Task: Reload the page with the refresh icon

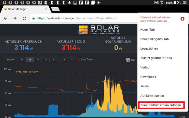Action: [x=24, y=18]
